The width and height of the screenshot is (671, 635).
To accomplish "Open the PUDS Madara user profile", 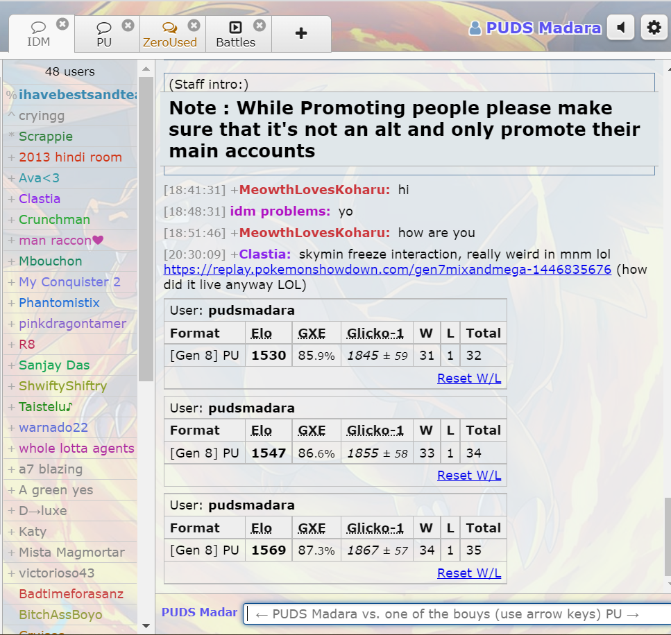I will [536, 28].
